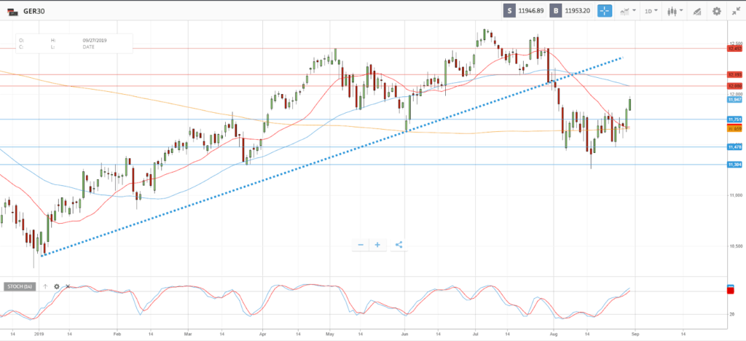
Task: Click the STOCH (14) indicator label
Action: tap(20, 286)
